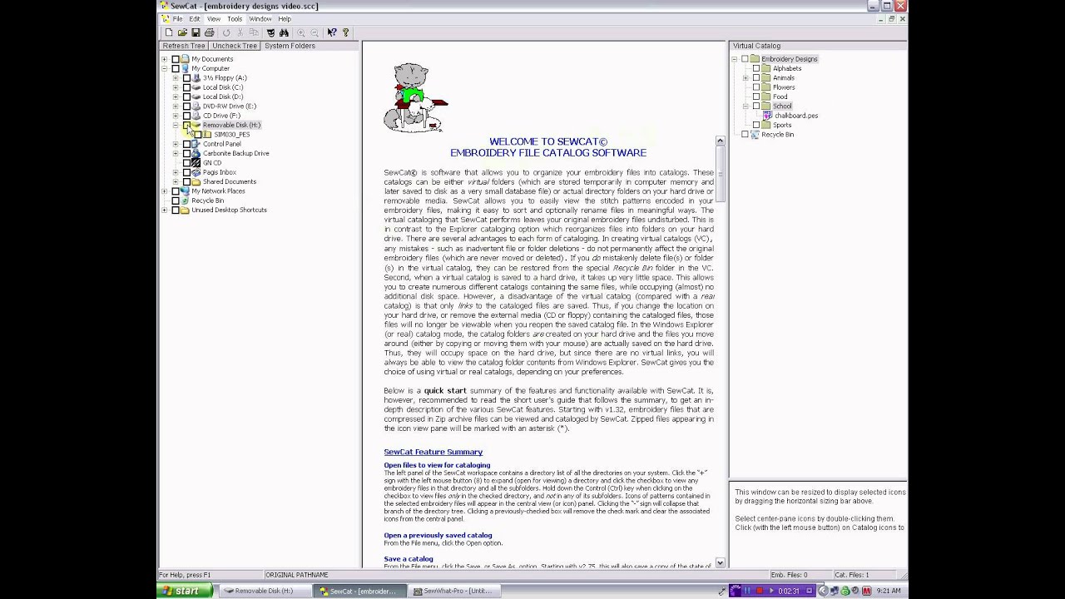This screenshot has height=599, width=1065.
Task: Expand the Local Disk (D:) node
Action: (176, 97)
